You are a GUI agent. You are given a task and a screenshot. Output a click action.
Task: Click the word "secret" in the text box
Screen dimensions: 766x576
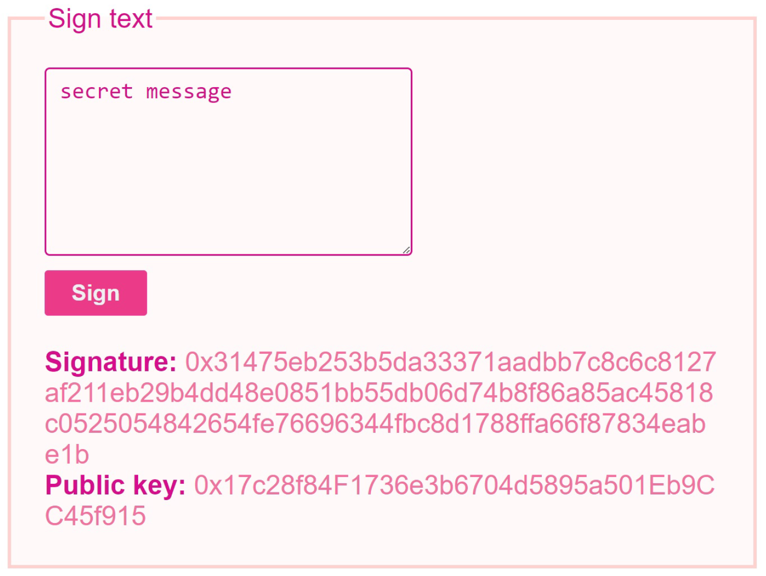pos(96,92)
